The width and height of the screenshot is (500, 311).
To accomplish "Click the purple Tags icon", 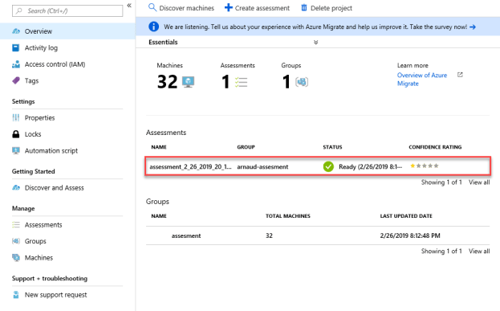I will (16, 81).
